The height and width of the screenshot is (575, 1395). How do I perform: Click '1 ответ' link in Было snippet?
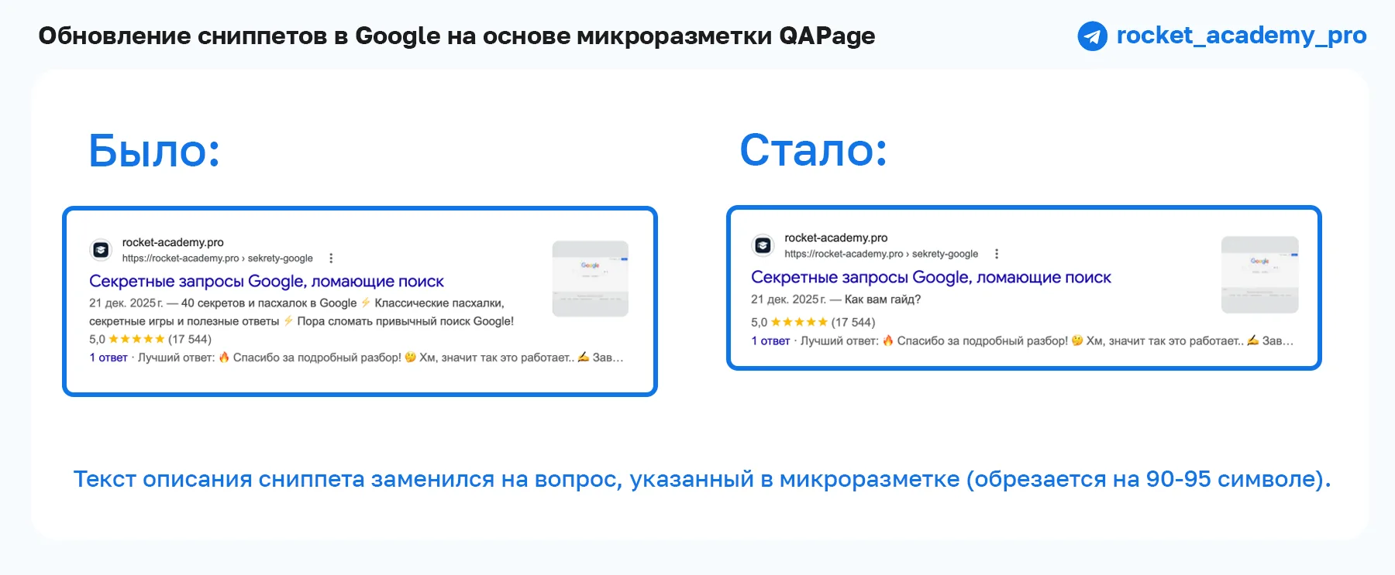[x=108, y=358]
